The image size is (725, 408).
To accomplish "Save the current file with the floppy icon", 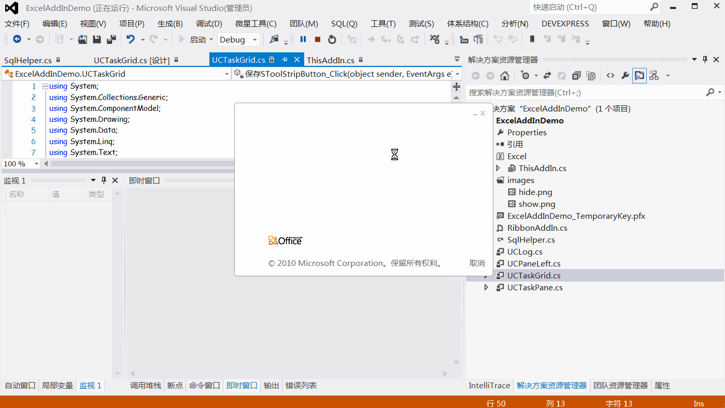I will 97,39.
